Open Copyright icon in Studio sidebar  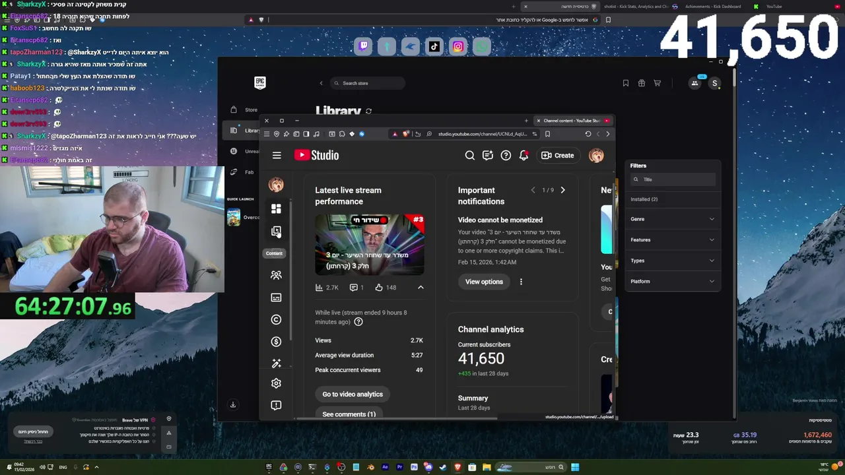coord(276,319)
